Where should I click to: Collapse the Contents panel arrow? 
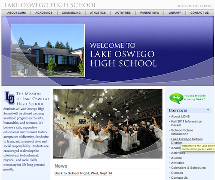208,110
